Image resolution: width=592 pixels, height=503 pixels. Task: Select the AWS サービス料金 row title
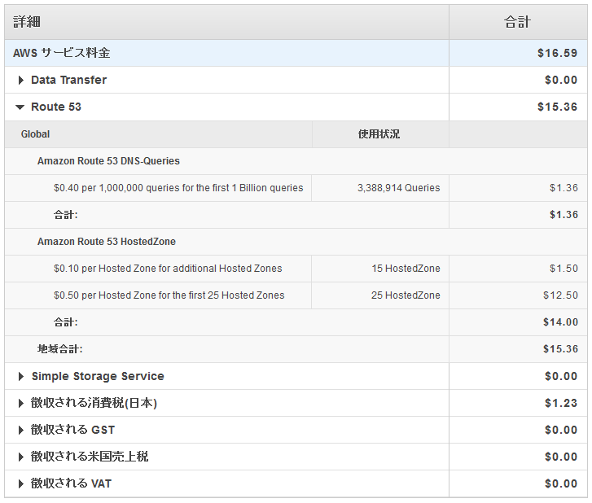(62, 53)
